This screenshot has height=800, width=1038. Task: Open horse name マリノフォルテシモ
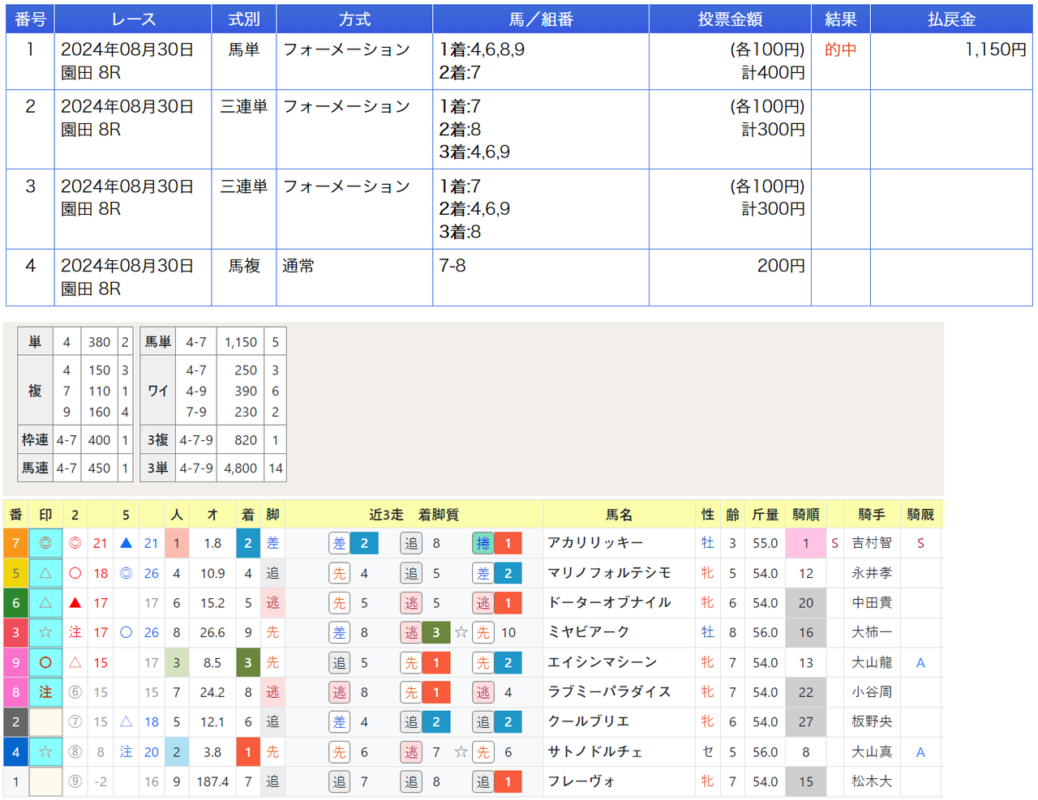[x=610, y=573]
